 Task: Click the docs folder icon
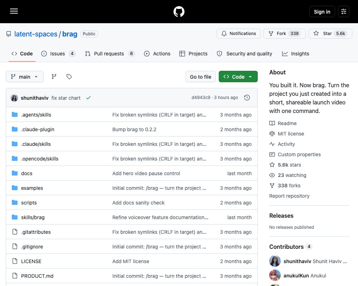pos(15,173)
